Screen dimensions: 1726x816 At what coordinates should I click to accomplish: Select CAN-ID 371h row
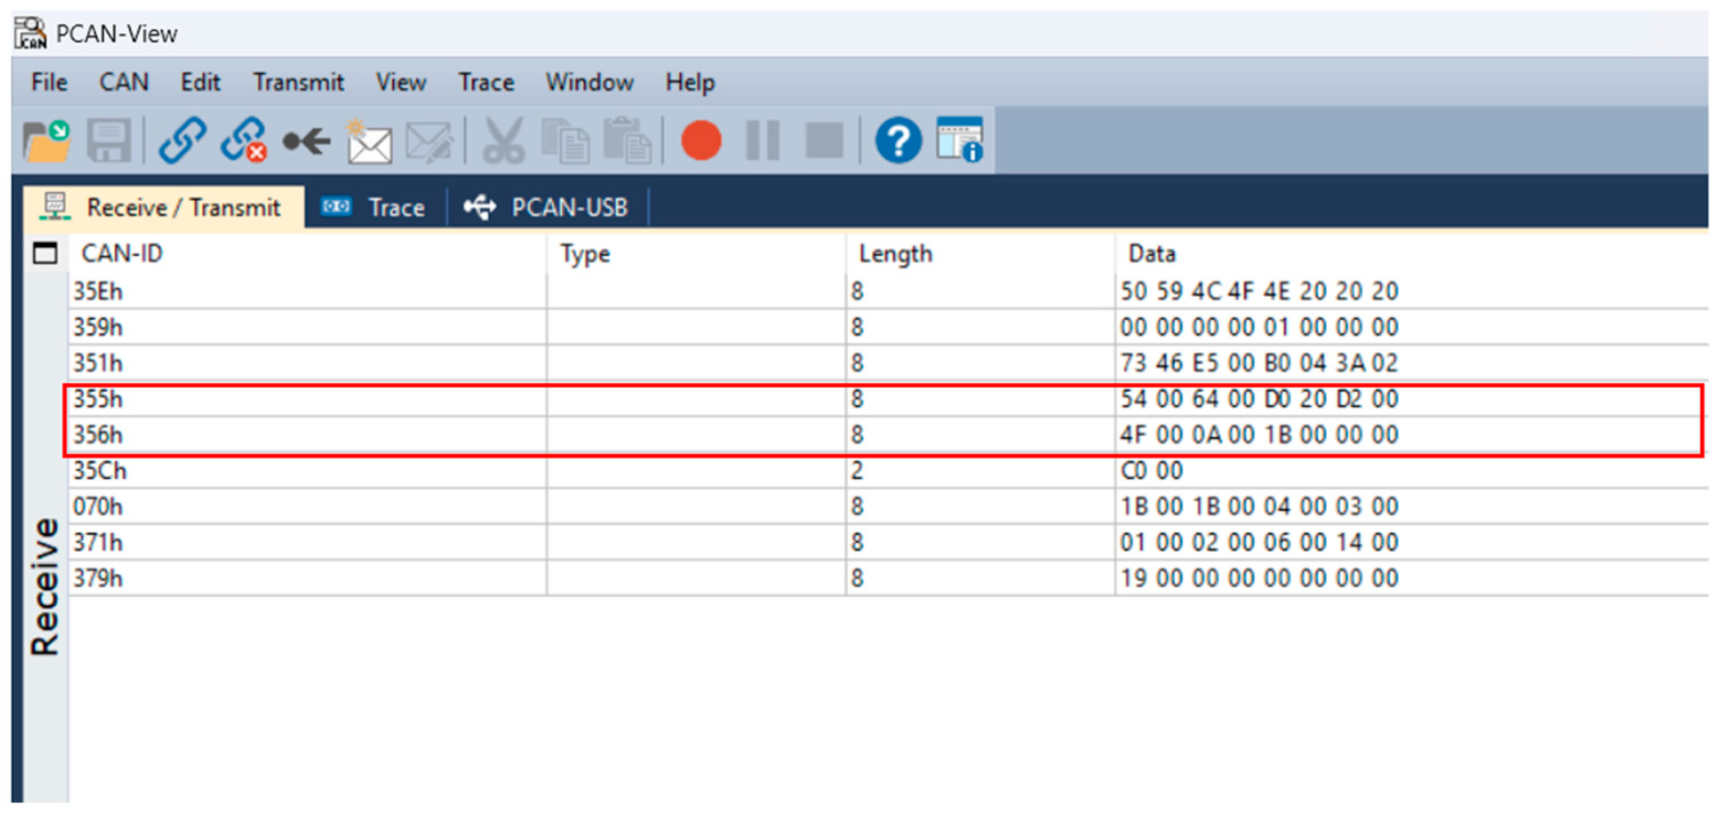888,542
